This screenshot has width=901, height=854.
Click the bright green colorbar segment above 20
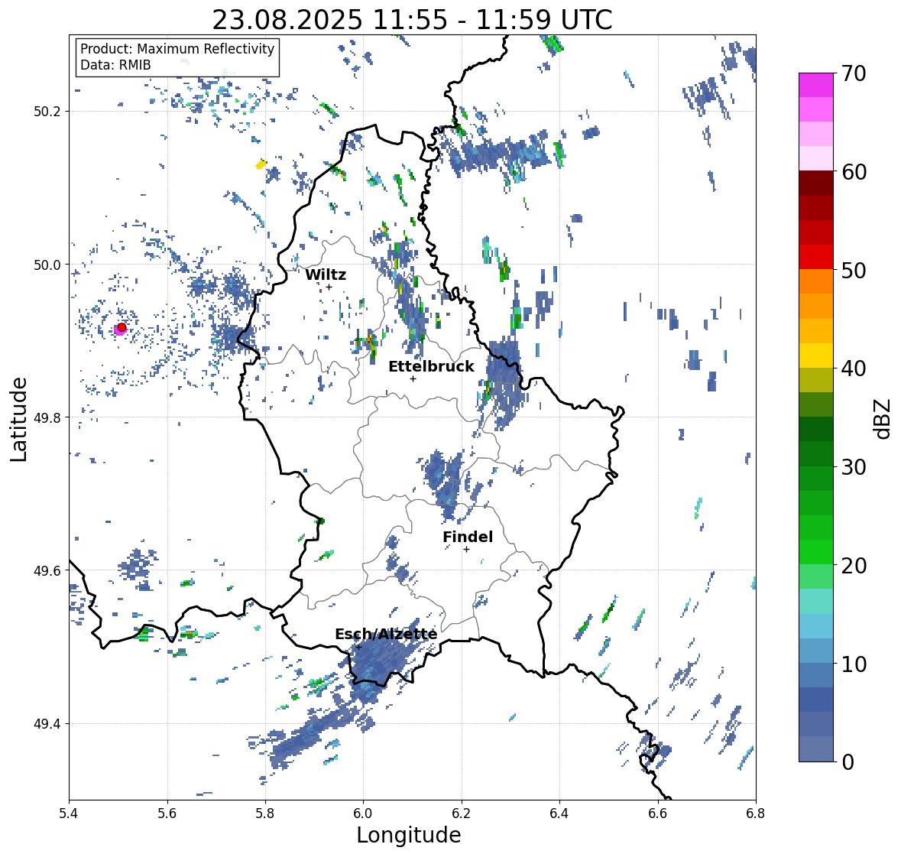(x=816, y=552)
